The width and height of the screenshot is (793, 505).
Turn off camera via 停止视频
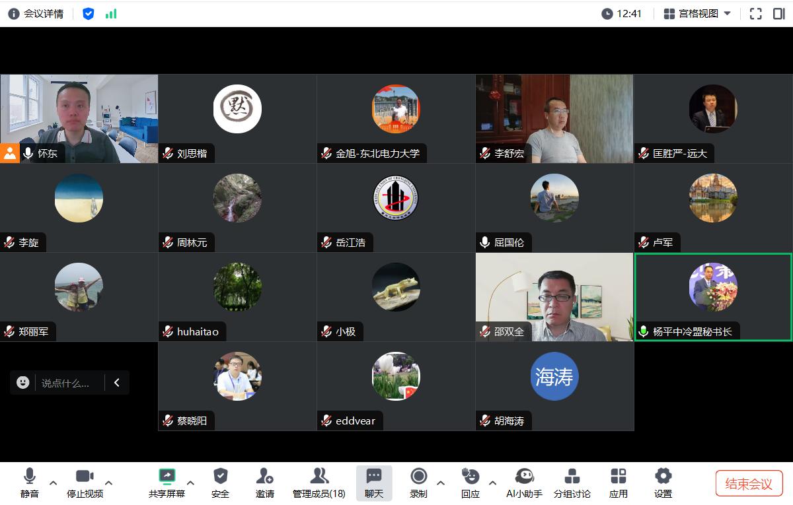click(85, 477)
